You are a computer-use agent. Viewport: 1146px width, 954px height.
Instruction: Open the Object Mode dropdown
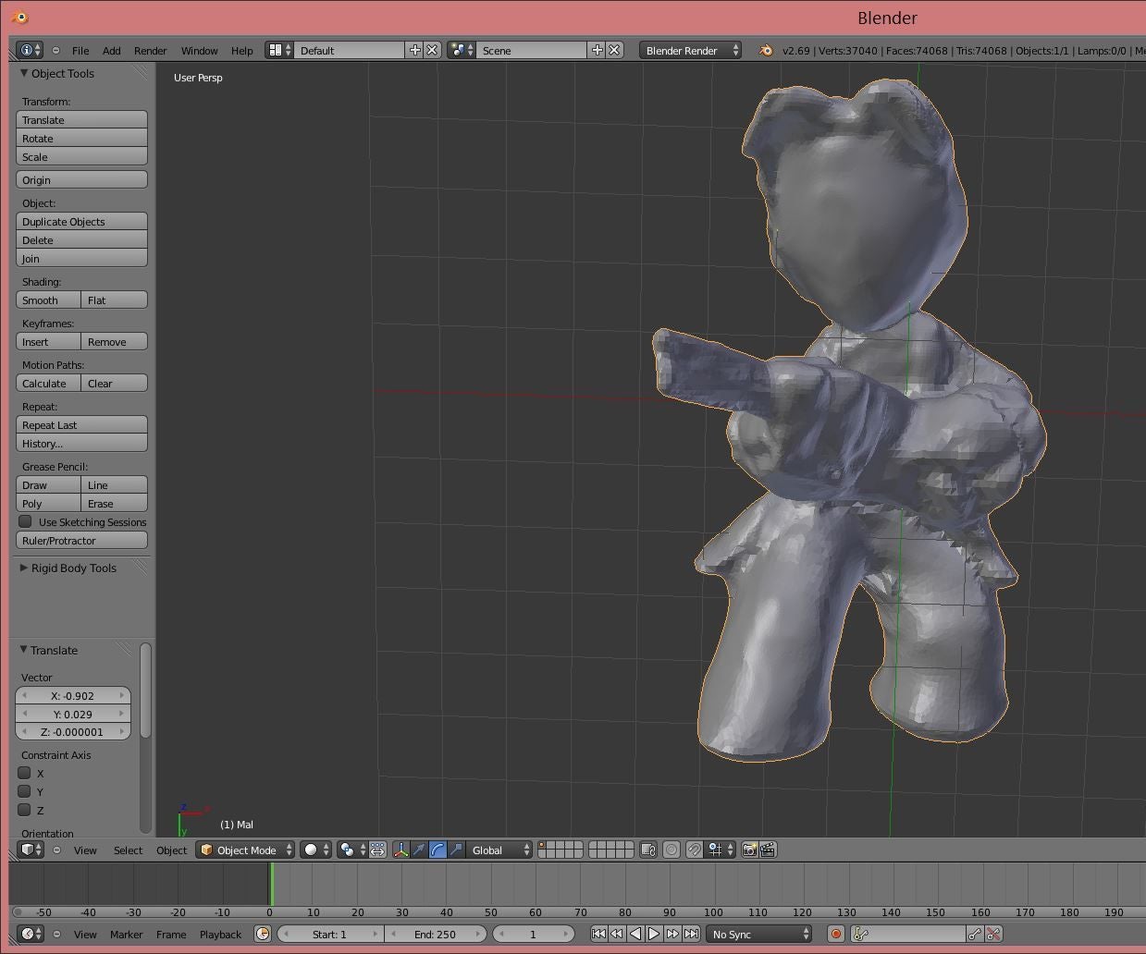[246, 850]
